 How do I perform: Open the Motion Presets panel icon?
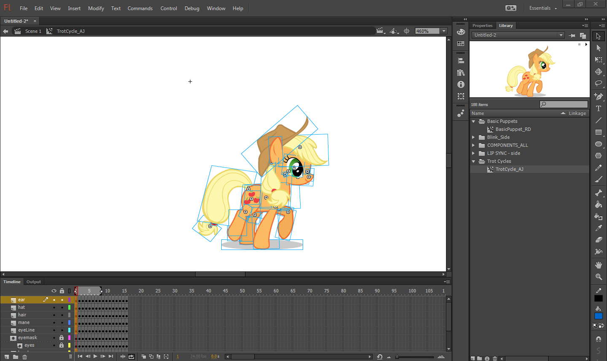coord(461,113)
